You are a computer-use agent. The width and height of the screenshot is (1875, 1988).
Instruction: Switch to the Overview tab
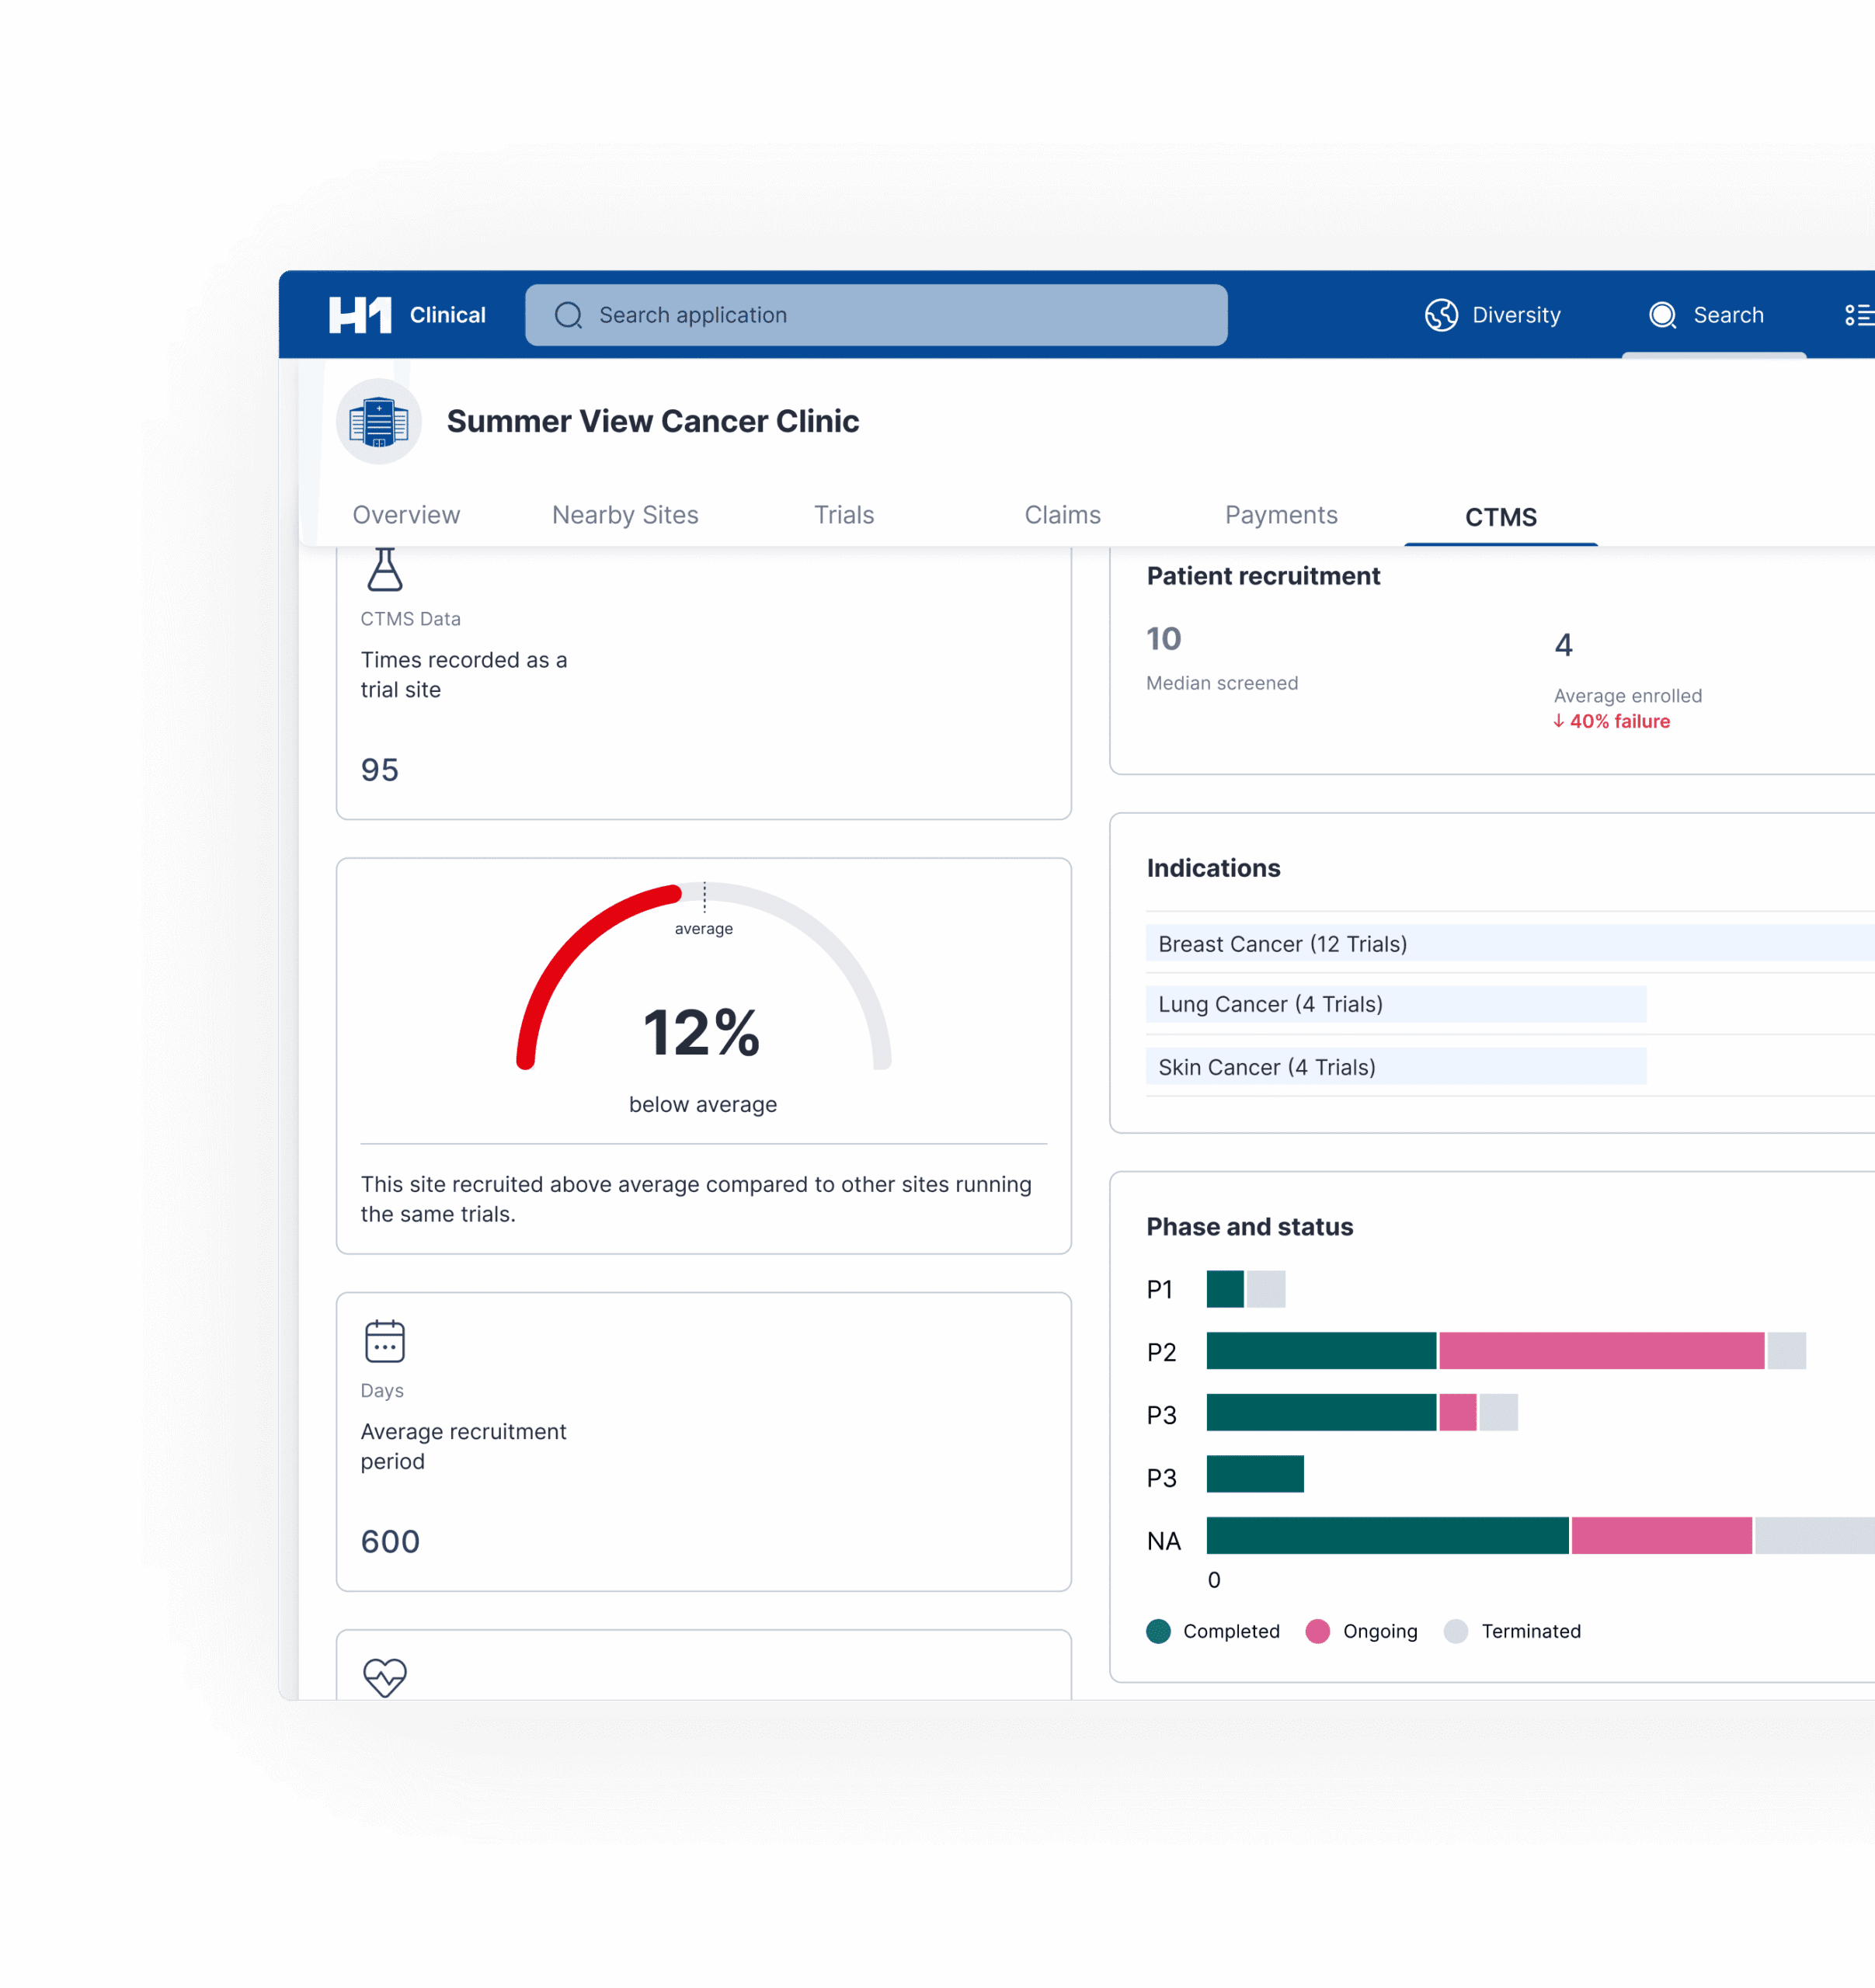pos(406,515)
